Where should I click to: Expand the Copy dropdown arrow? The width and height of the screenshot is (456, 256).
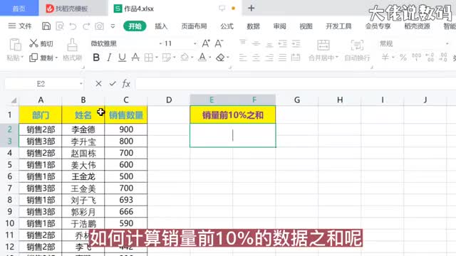56,58
